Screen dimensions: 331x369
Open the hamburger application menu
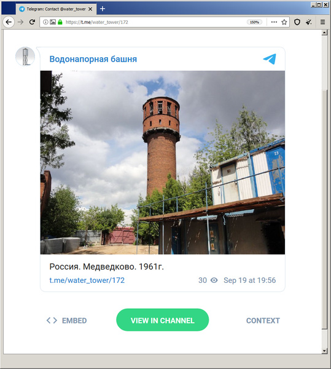323,22
